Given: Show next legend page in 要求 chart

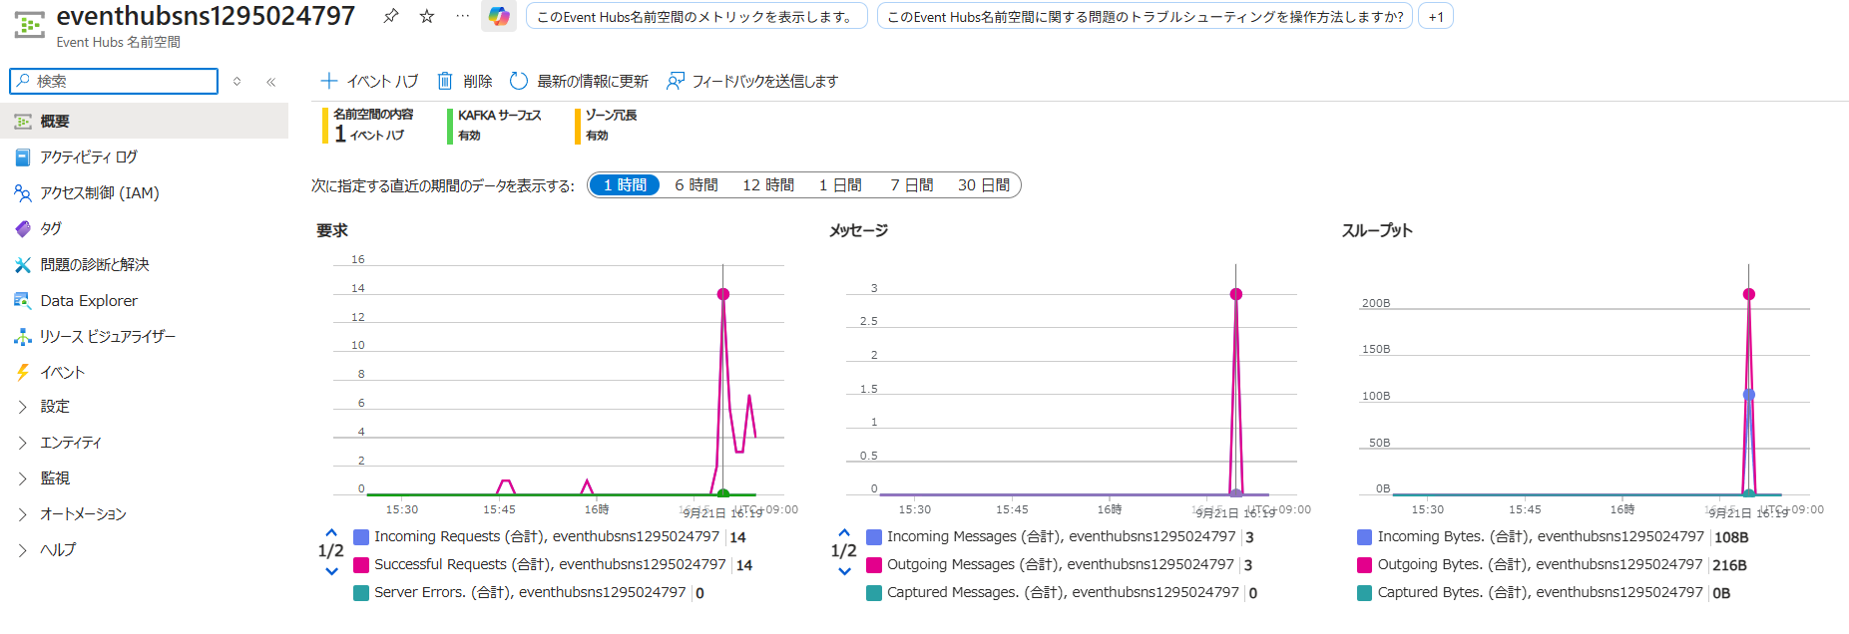Looking at the screenshot, I should coord(331,571).
